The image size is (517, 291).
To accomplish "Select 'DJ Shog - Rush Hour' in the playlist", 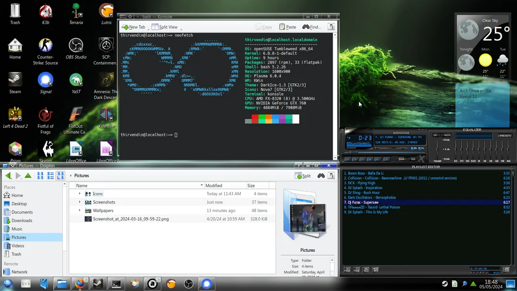I will click(x=364, y=192).
